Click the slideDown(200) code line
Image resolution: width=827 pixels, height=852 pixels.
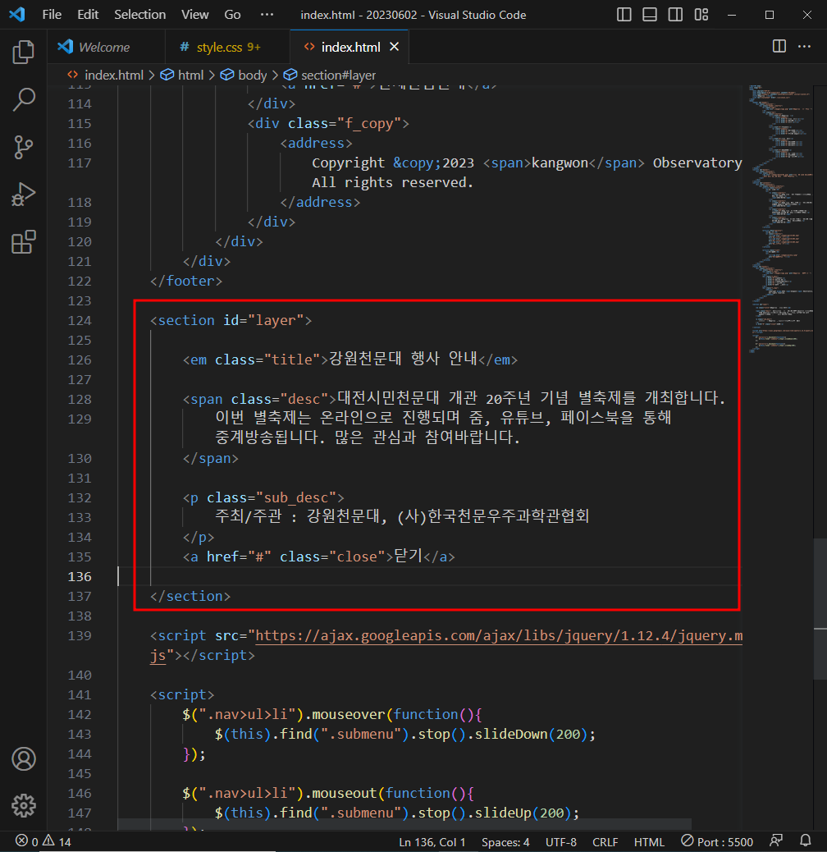(405, 734)
